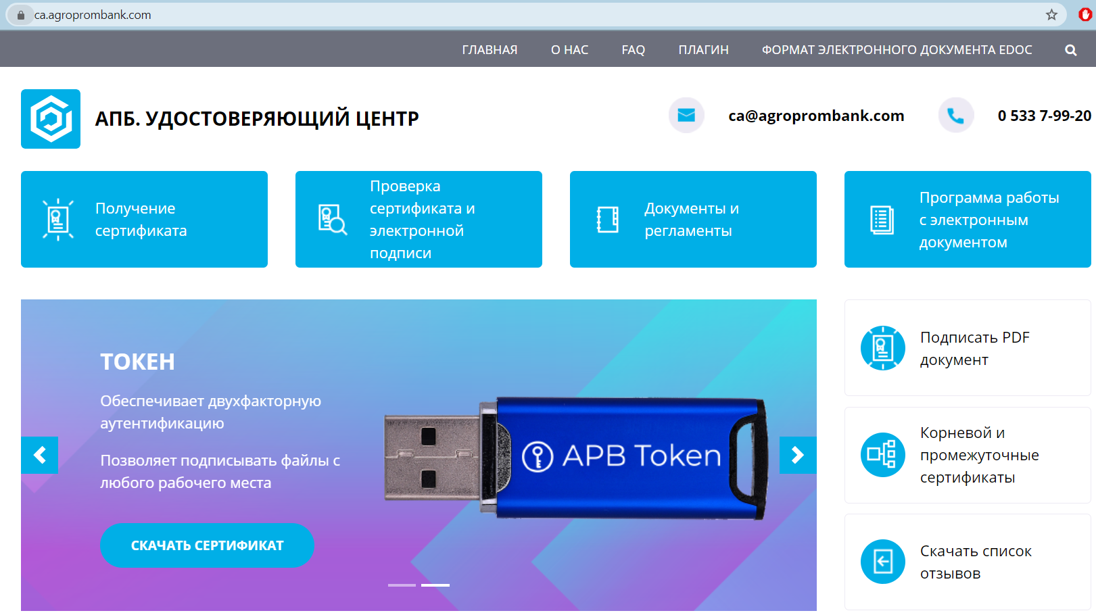Screen dimensions: 1096x613
Task: Click the certificate icon on Получение сертификата tile
Action: point(58,220)
